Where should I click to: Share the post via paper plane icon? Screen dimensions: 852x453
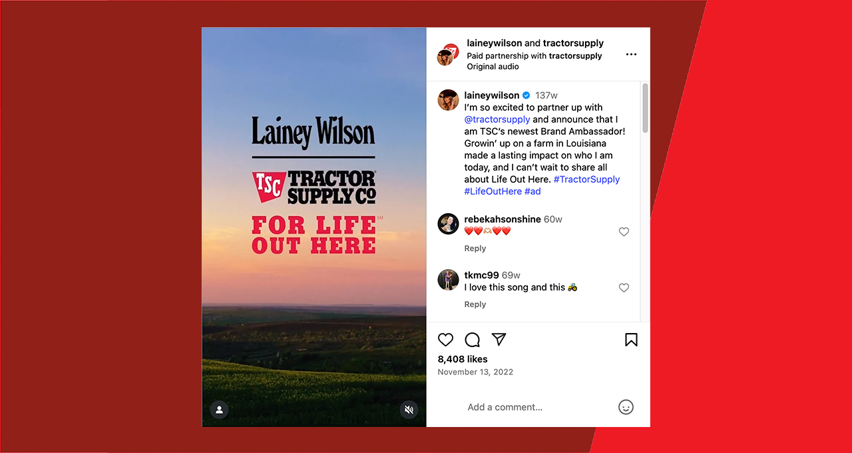tap(499, 340)
